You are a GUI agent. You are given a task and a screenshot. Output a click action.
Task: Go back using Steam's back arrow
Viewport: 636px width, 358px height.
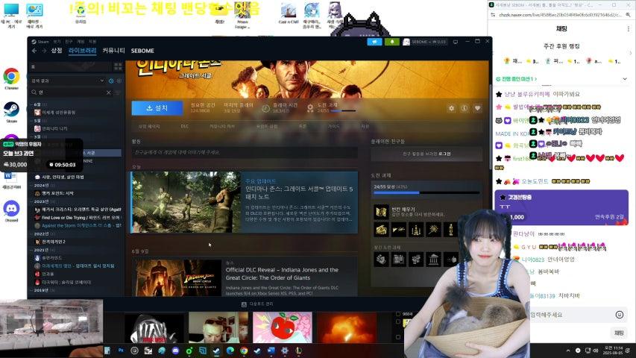point(34,51)
